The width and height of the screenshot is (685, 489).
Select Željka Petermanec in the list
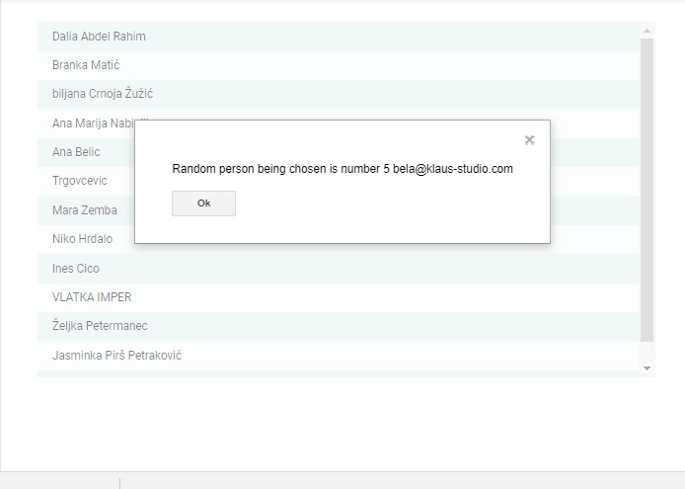[100, 326]
